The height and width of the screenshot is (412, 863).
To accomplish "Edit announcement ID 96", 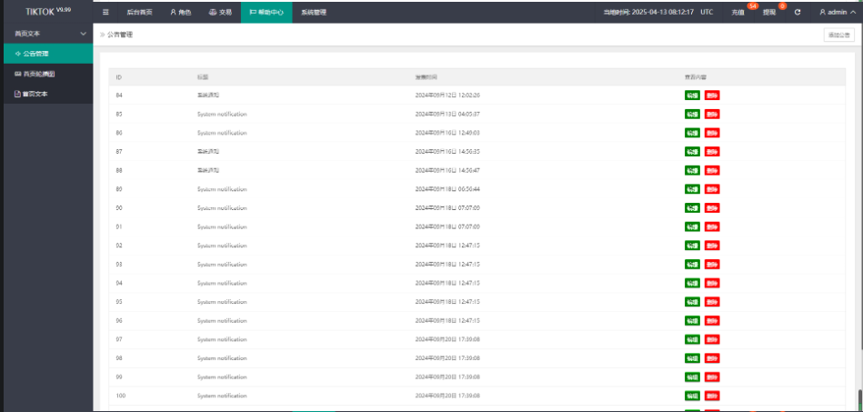I will tap(692, 320).
